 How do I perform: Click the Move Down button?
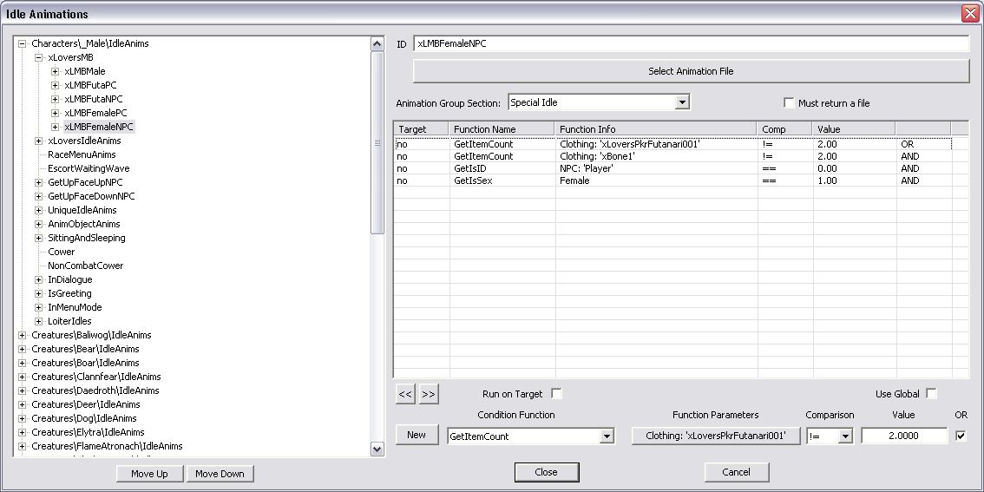point(220,474)
